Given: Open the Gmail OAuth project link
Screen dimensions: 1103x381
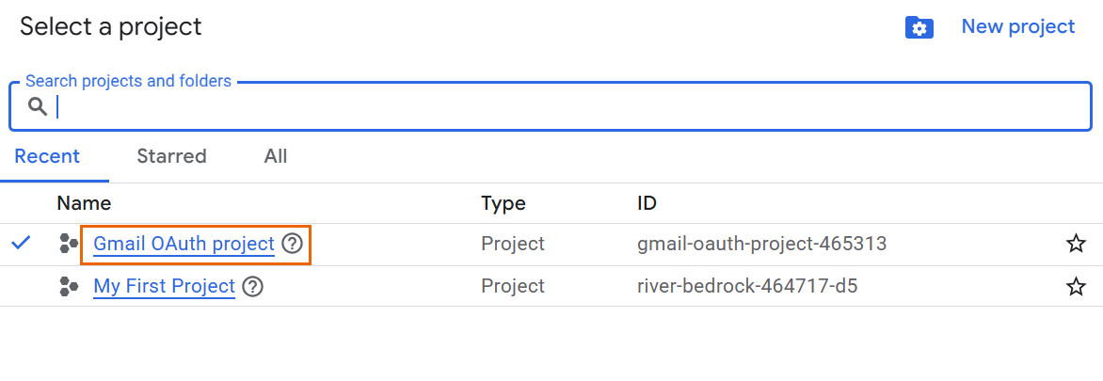Looking at the screenshot, I should (x=184, y=245).
